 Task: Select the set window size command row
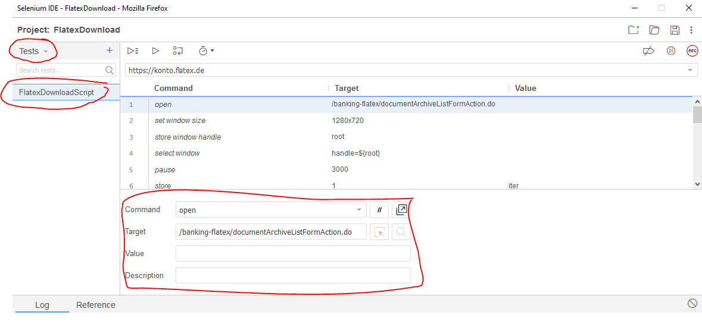coord(406,121)
